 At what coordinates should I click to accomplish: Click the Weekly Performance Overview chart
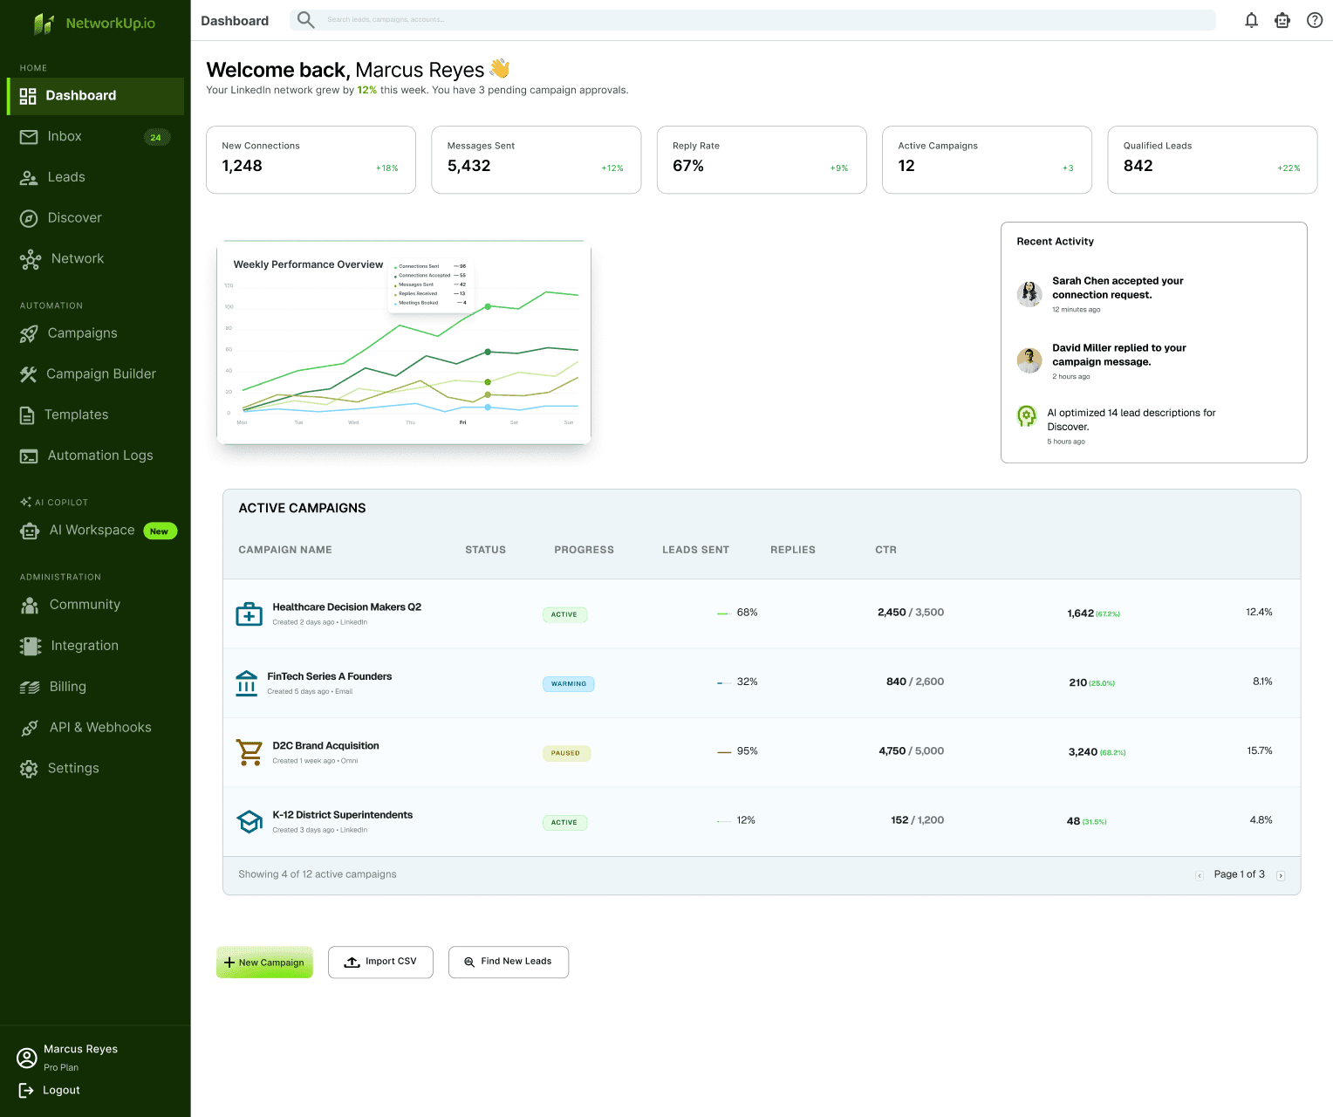click(x=404, y=343)
